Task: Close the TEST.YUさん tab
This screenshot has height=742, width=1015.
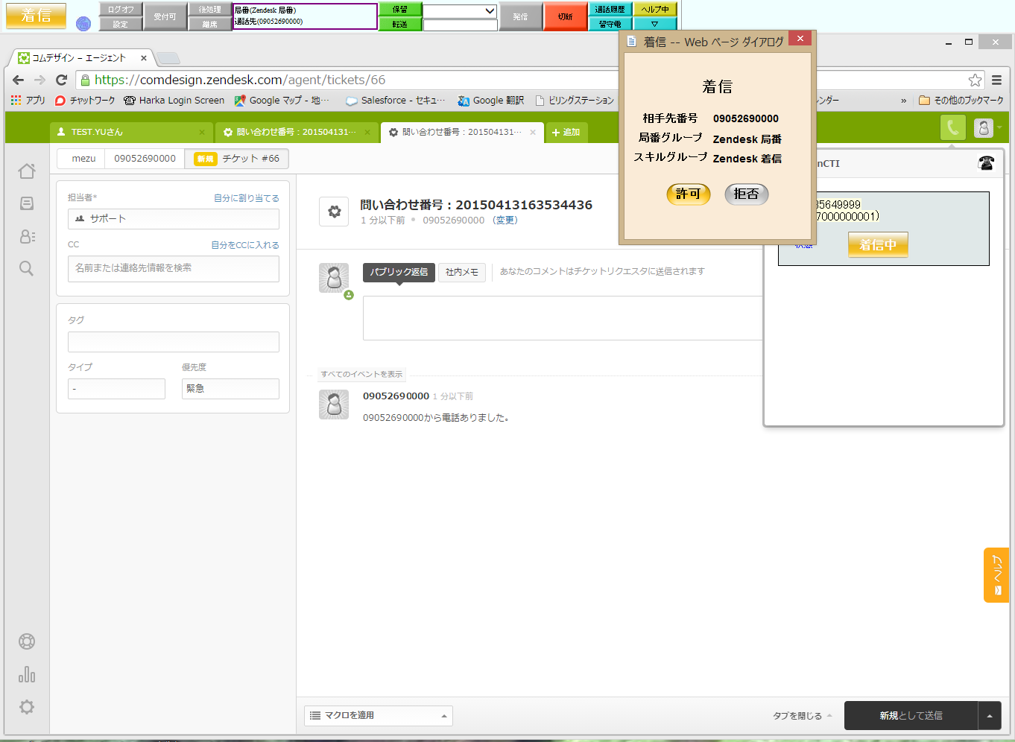Action: tap(202, 132)
